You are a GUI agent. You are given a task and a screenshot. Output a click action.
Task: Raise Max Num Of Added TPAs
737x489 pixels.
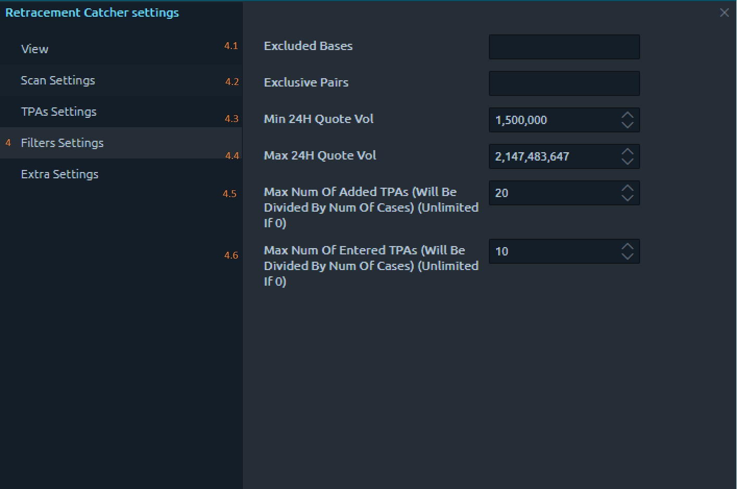[x=628, y=188]
